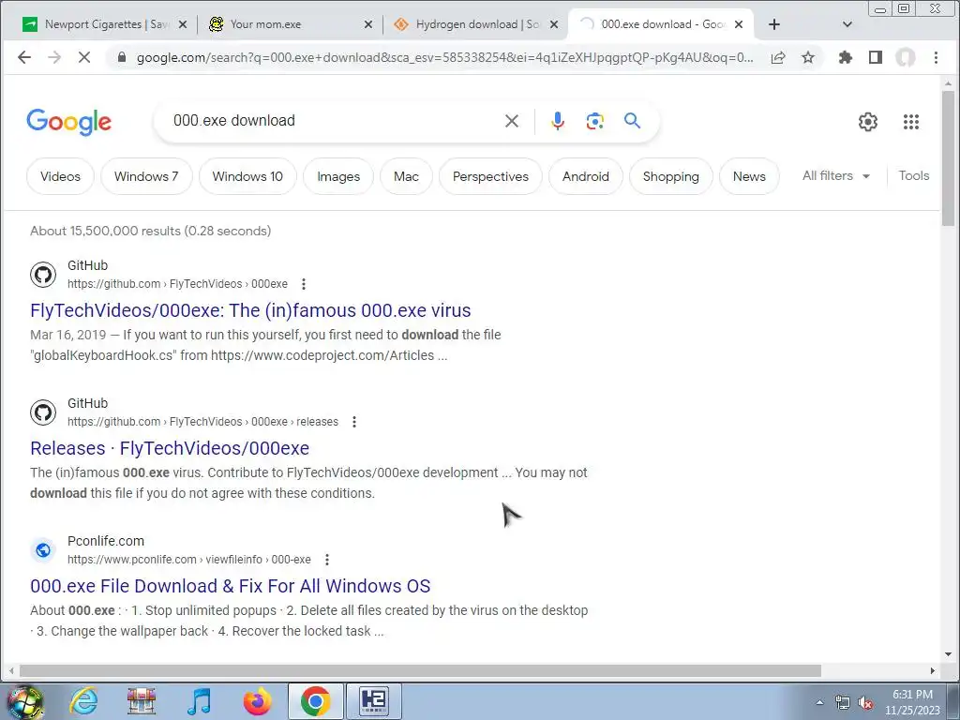Open the Google apps grid
This screenshot has height=720, width=960.
pyautogui.click(x=911, y=122)
